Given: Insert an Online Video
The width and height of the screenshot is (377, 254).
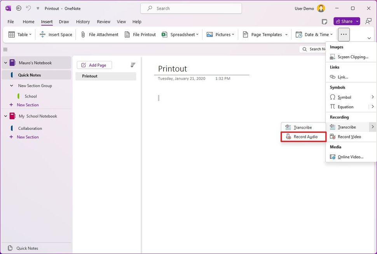Looking at the screenshot, I should 350,157.
